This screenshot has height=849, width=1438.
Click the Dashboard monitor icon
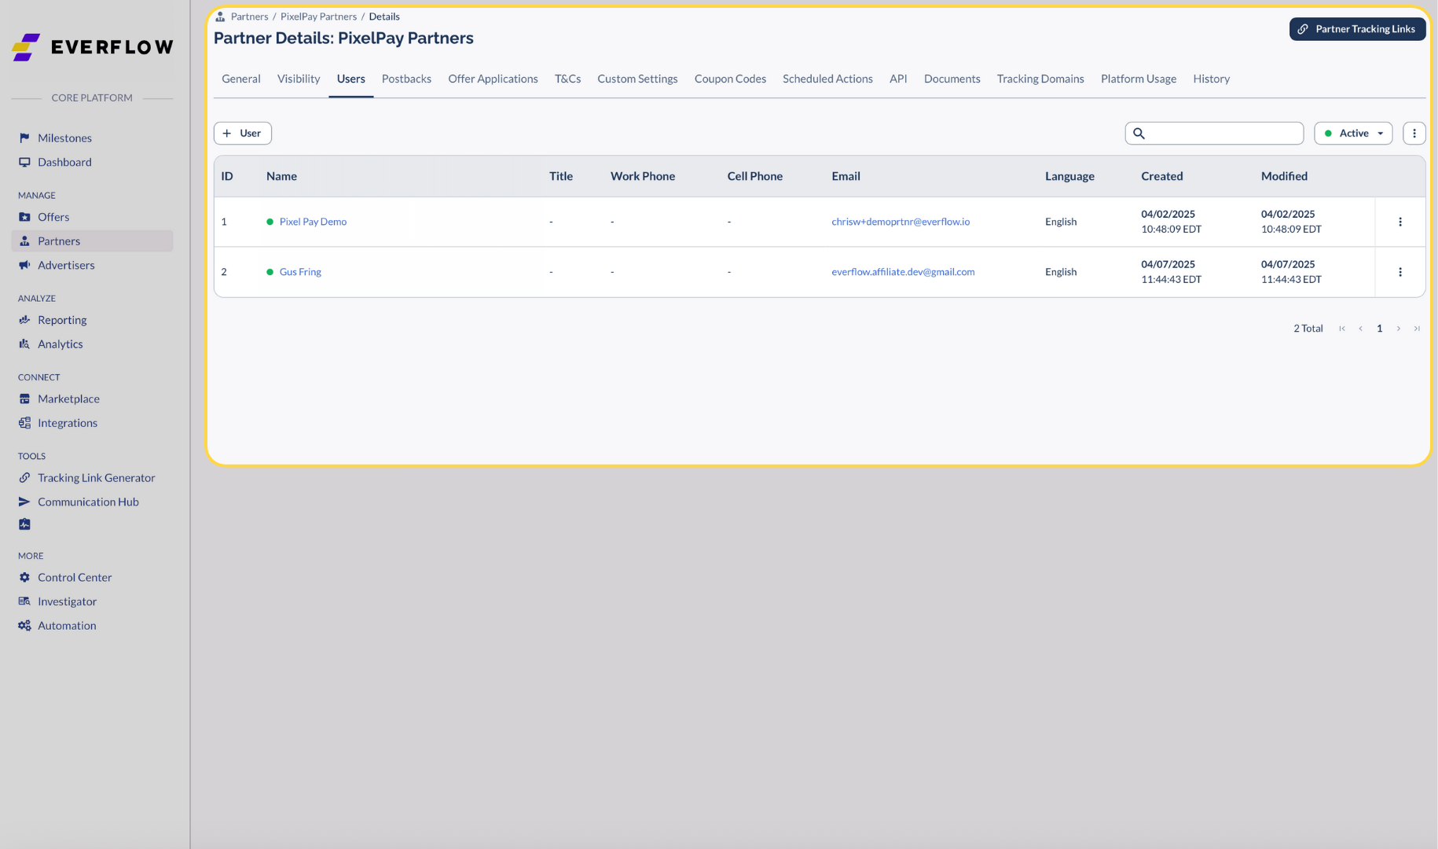24,162
